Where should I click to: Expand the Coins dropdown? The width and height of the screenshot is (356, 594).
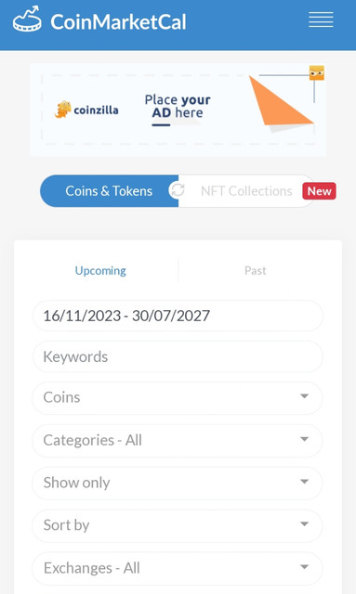pos(178,397)
